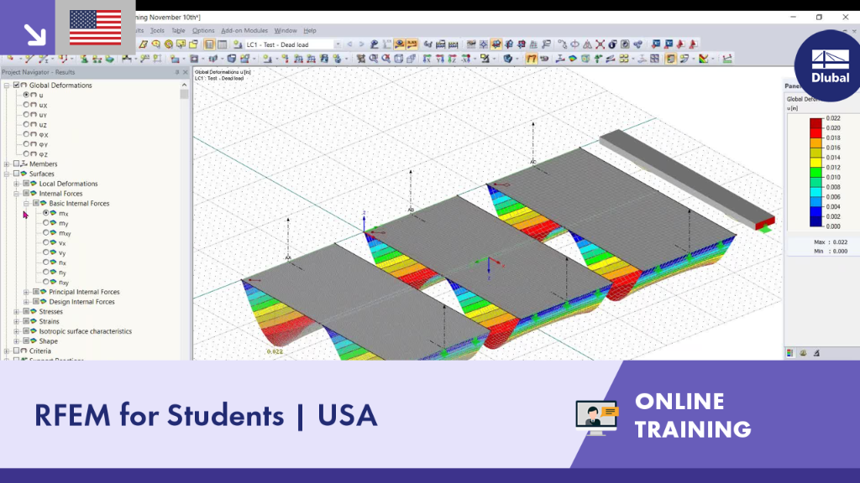Open the color scale options icon below the panel
The height and width of the screenshot is (483, 860).
[790, 353]
